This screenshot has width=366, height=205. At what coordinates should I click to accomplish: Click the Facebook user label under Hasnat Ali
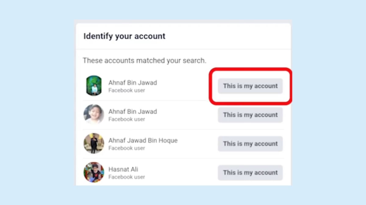pyautogui.click(x=127, y=177)
